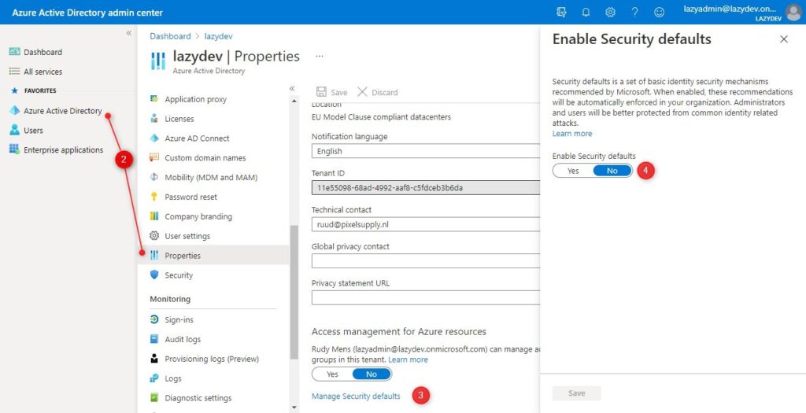Image resolution: width=806 pixels, height=413 pixels.
Task: Click the resource menu scrollbar thumb
Action: pos(294,292)
